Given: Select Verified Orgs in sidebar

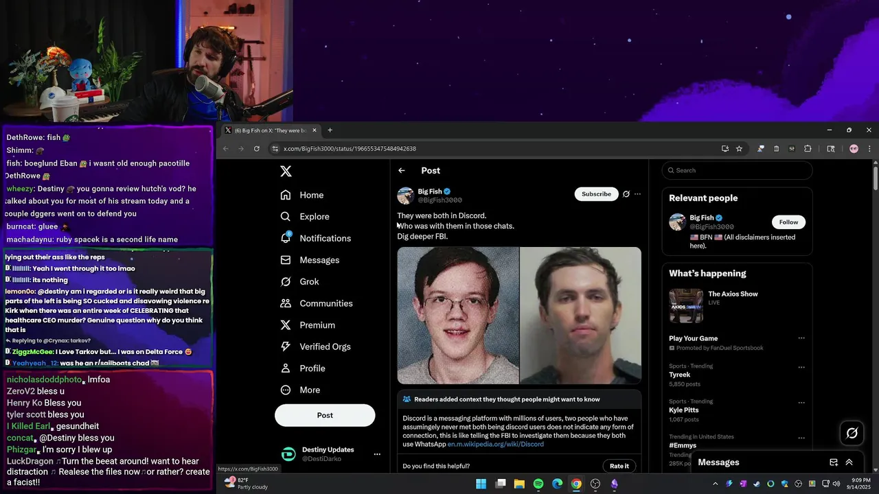Looking at the screenshot, I should pos(316,346).
